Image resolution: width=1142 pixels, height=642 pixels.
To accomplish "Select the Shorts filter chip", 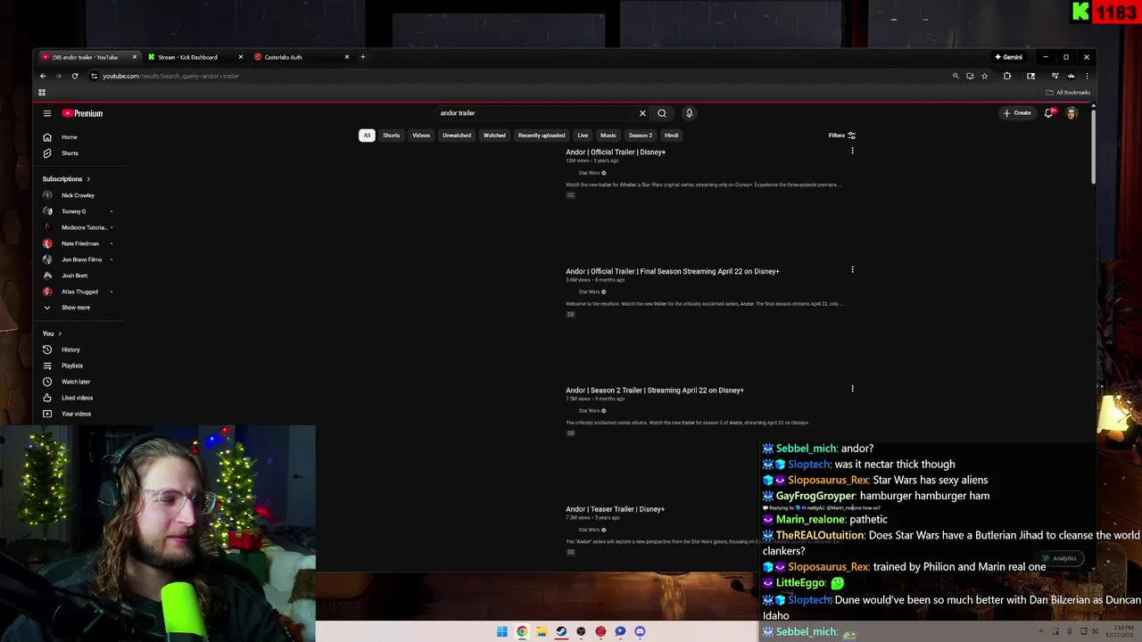I will pos(392,136).
